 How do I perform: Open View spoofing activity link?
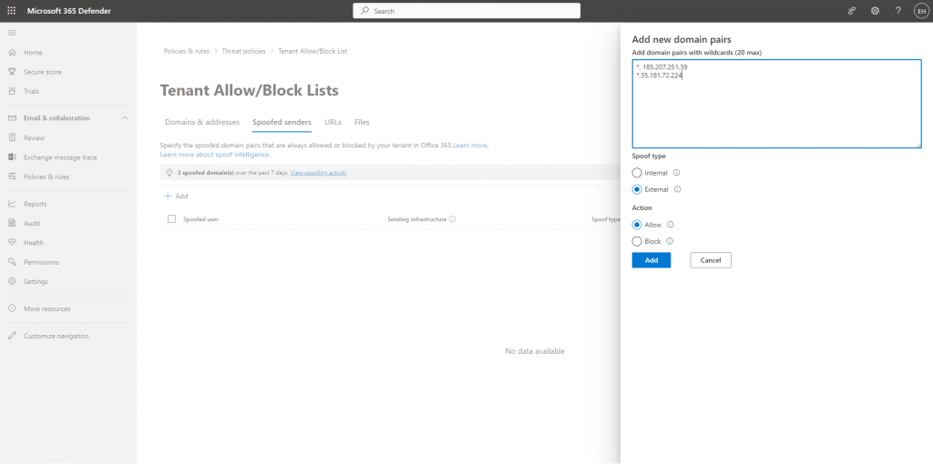319,173
